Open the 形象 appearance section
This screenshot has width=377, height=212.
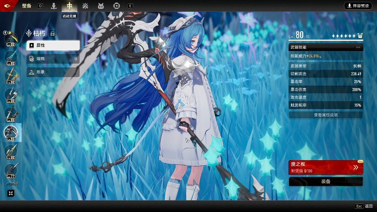(53, 72)
